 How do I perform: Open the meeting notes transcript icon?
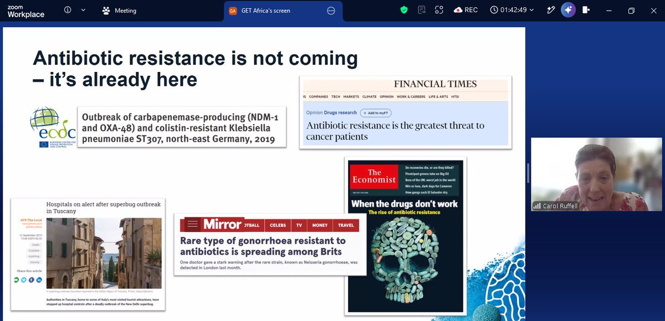[422, 10]
